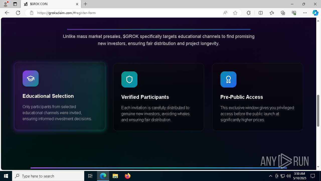Open the Windows Start menu
321x181 pixels.
tap(6, 176)
